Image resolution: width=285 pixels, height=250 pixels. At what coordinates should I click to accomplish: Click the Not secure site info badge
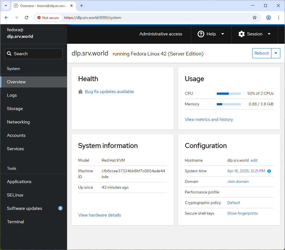pyautogui.click(x=48, y=18)
